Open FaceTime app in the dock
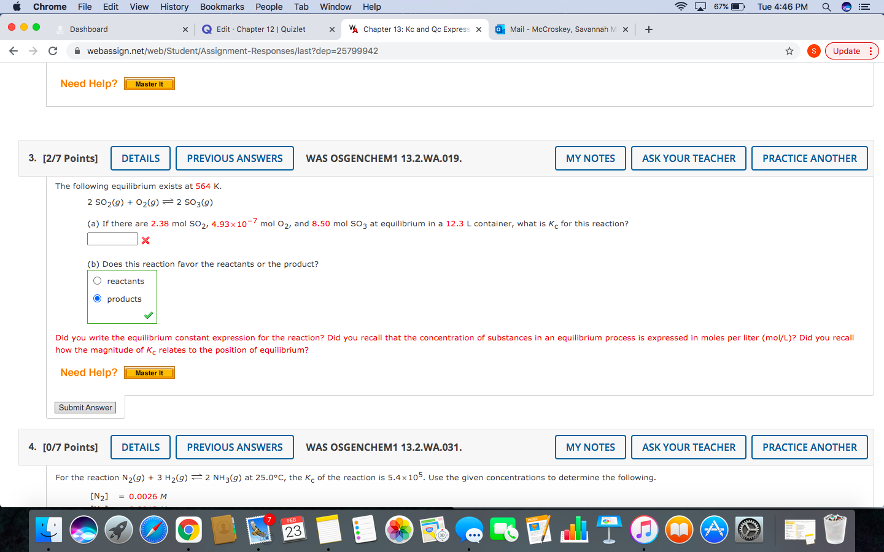 504,529
